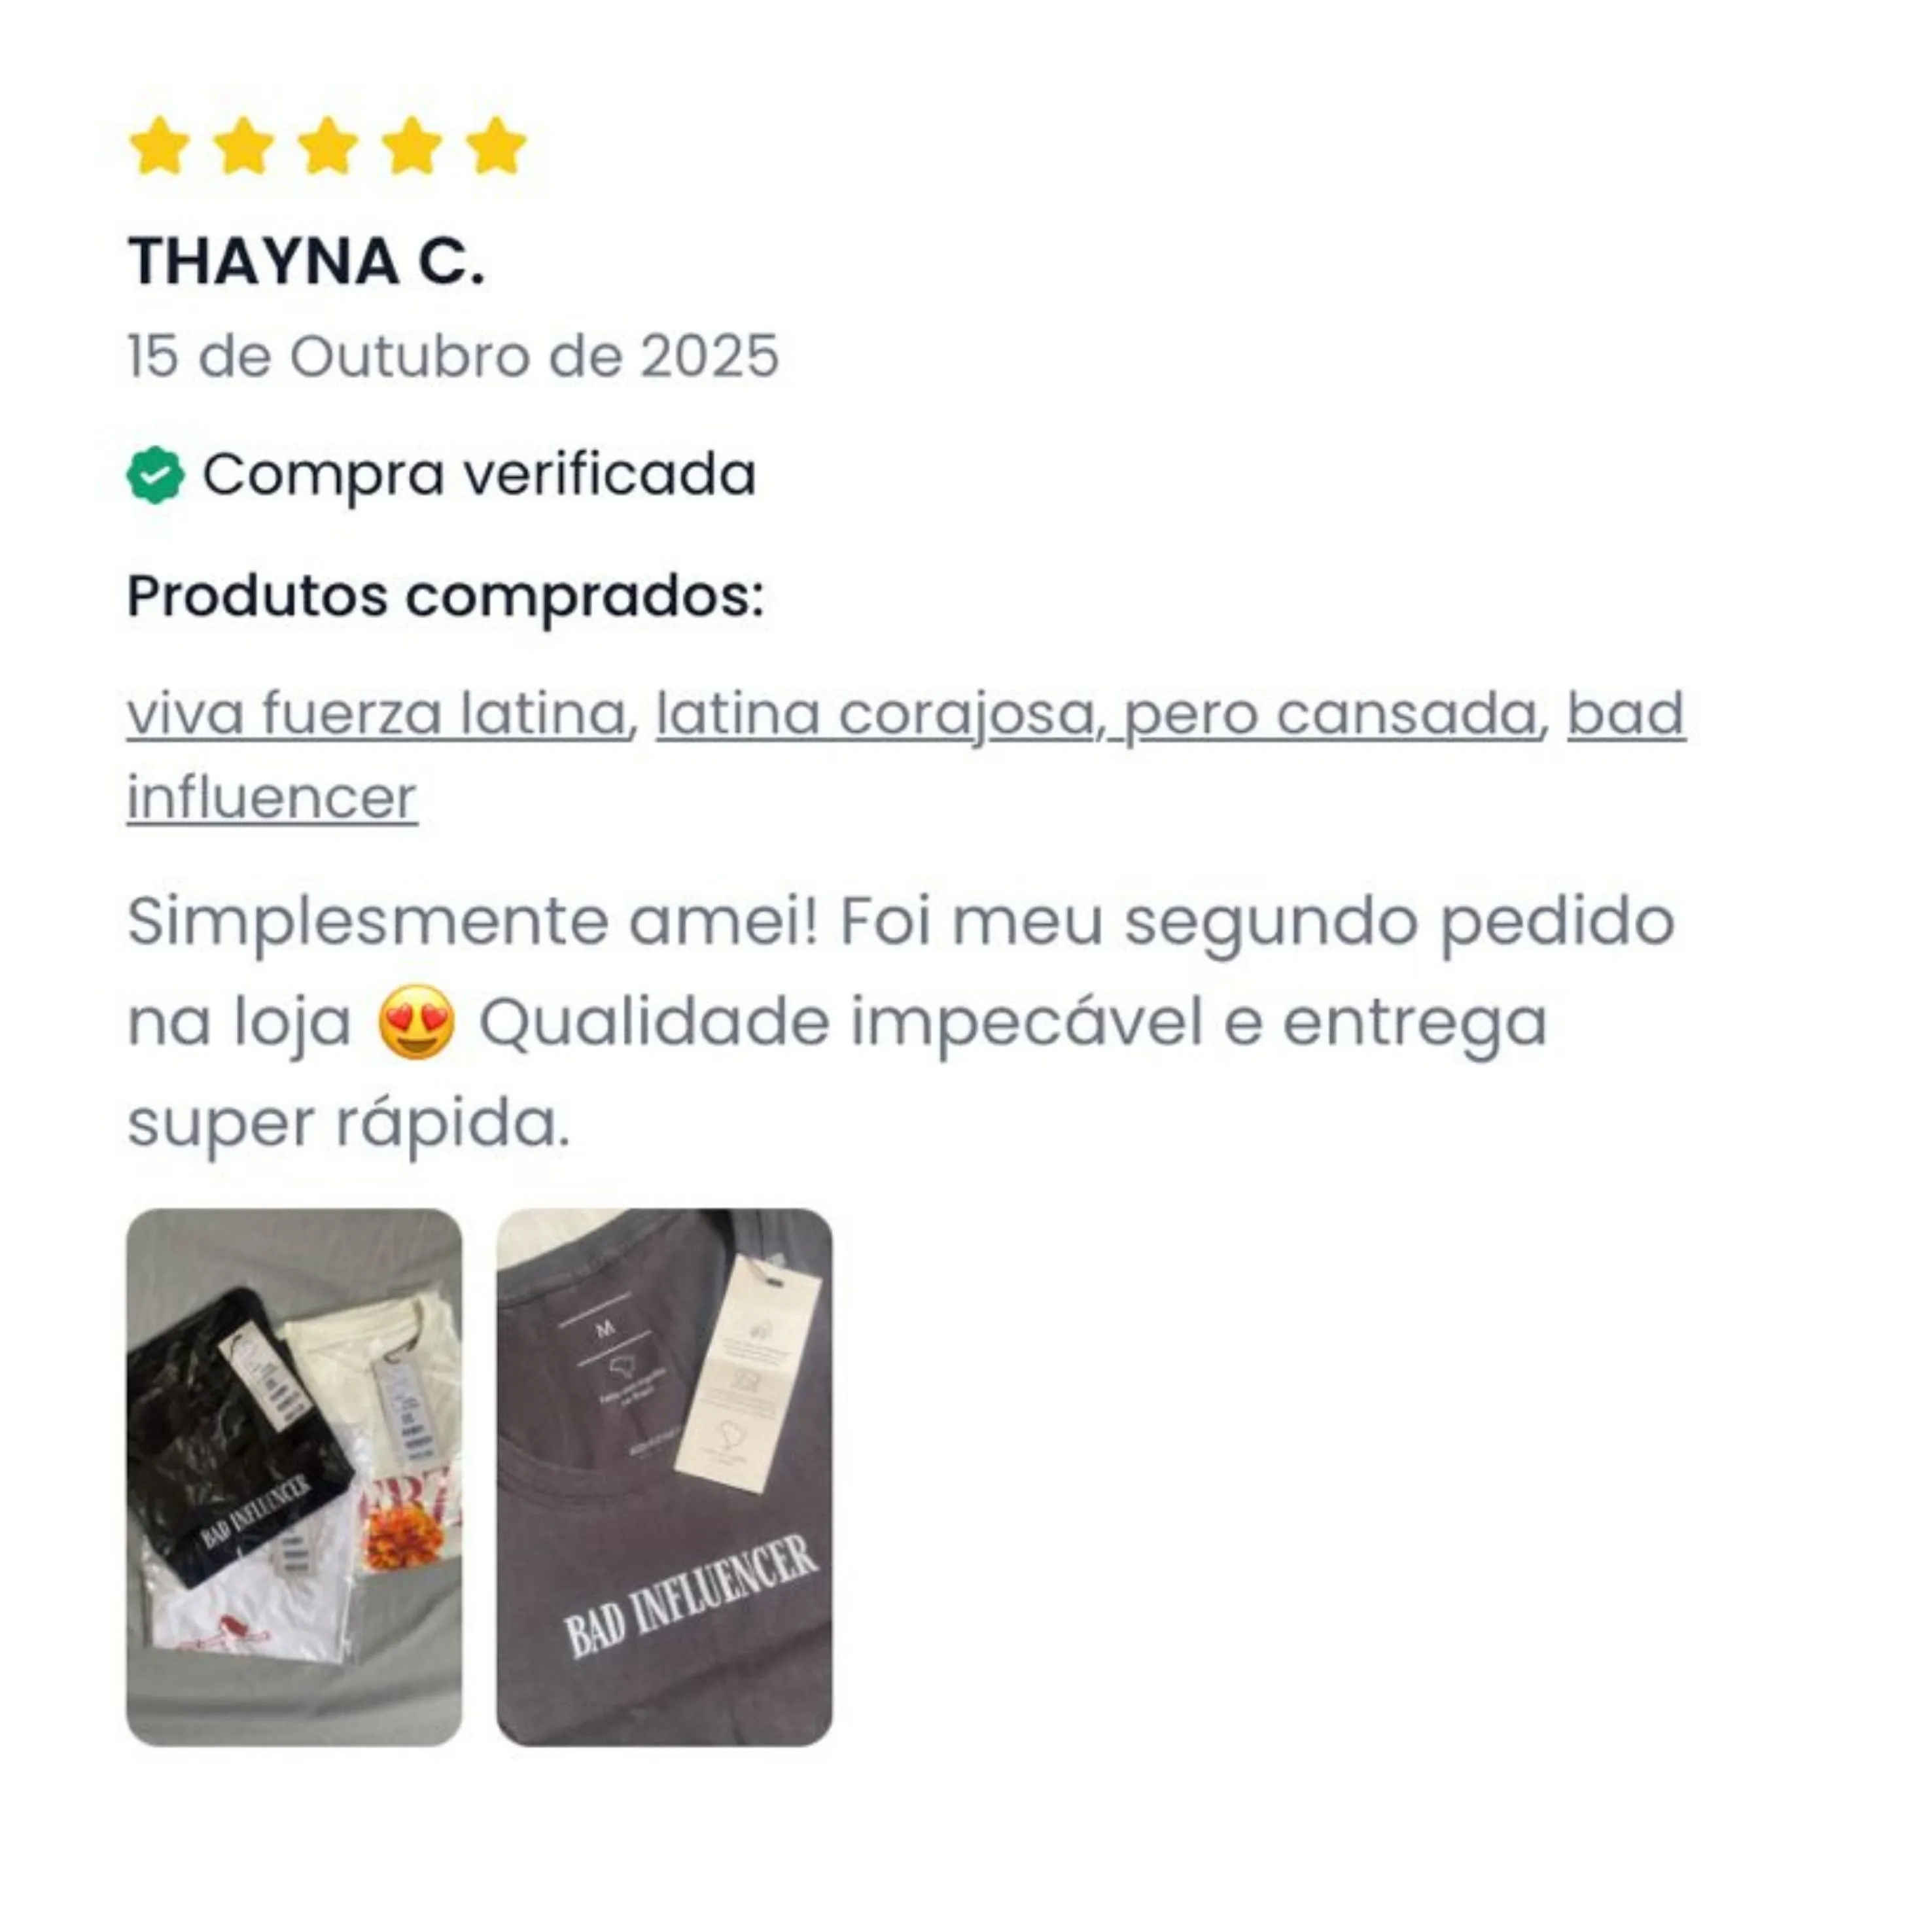Open the gray Bad Influencer shirt photo
Screen dimensions: 1932x1932
tap(664, 1478)
